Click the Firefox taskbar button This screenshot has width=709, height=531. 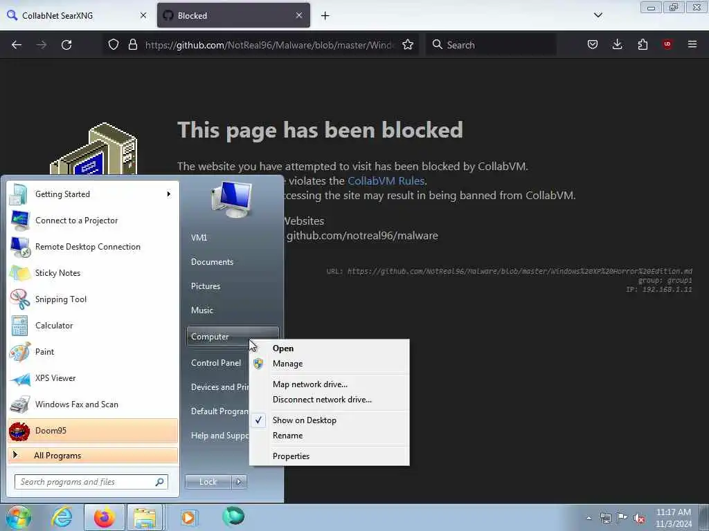[x=105, y=517]
